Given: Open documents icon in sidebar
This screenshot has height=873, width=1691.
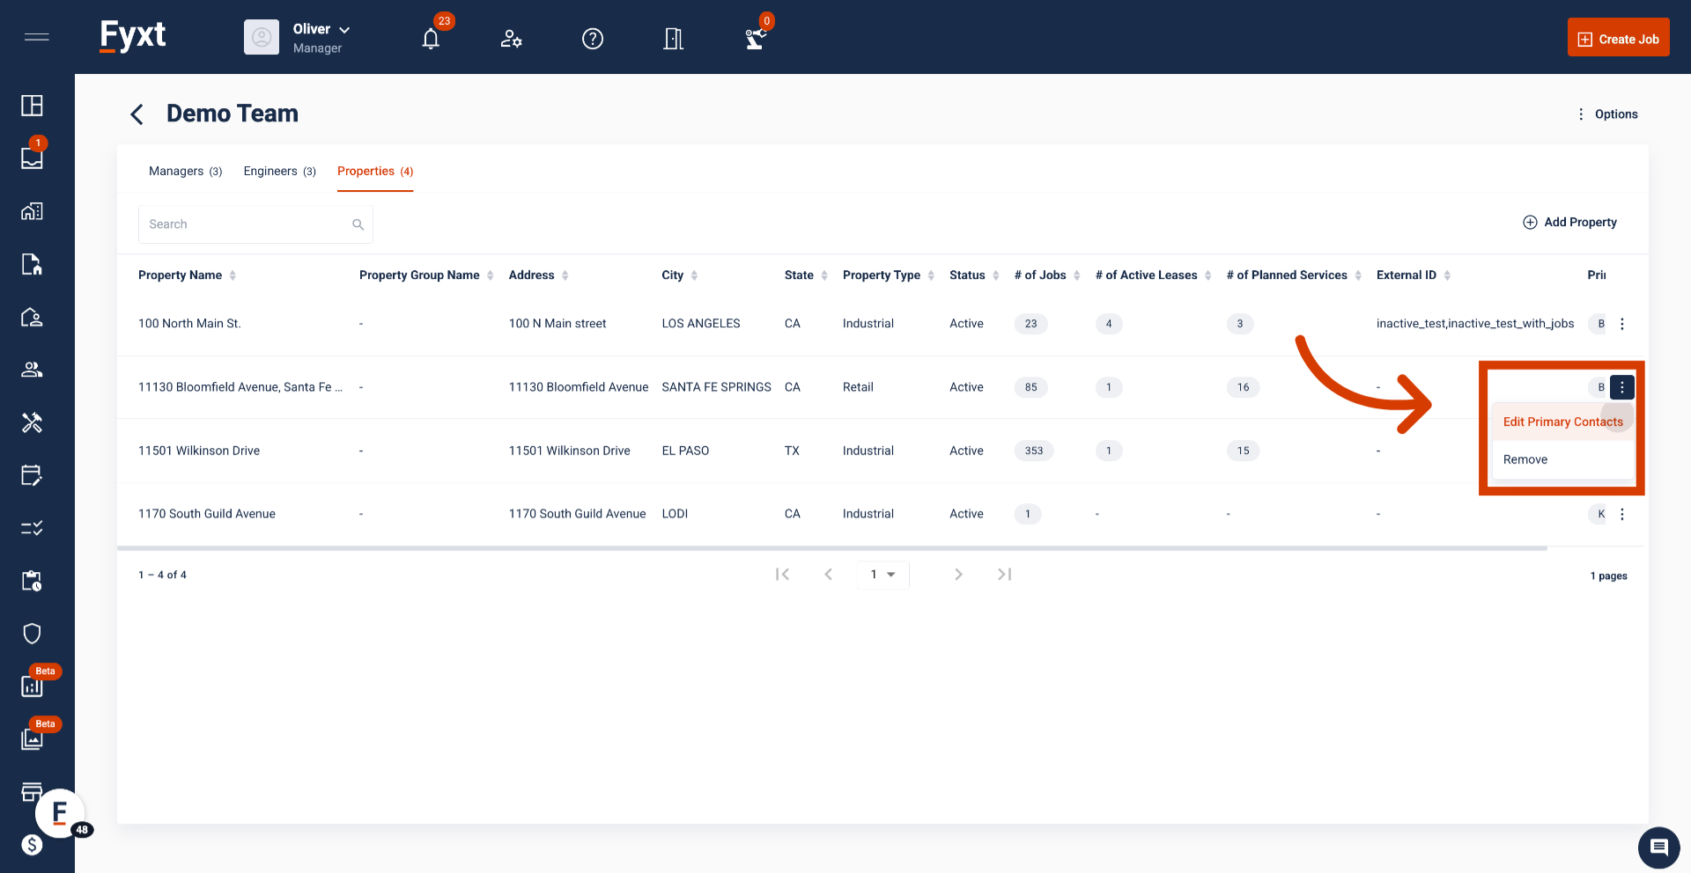Looking at the screenshot, I should [32, 264].
